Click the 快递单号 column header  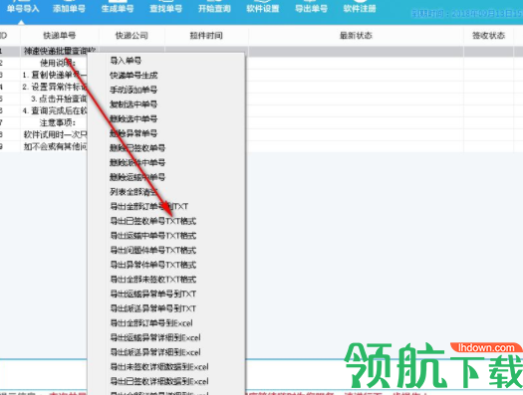point(60,35)
